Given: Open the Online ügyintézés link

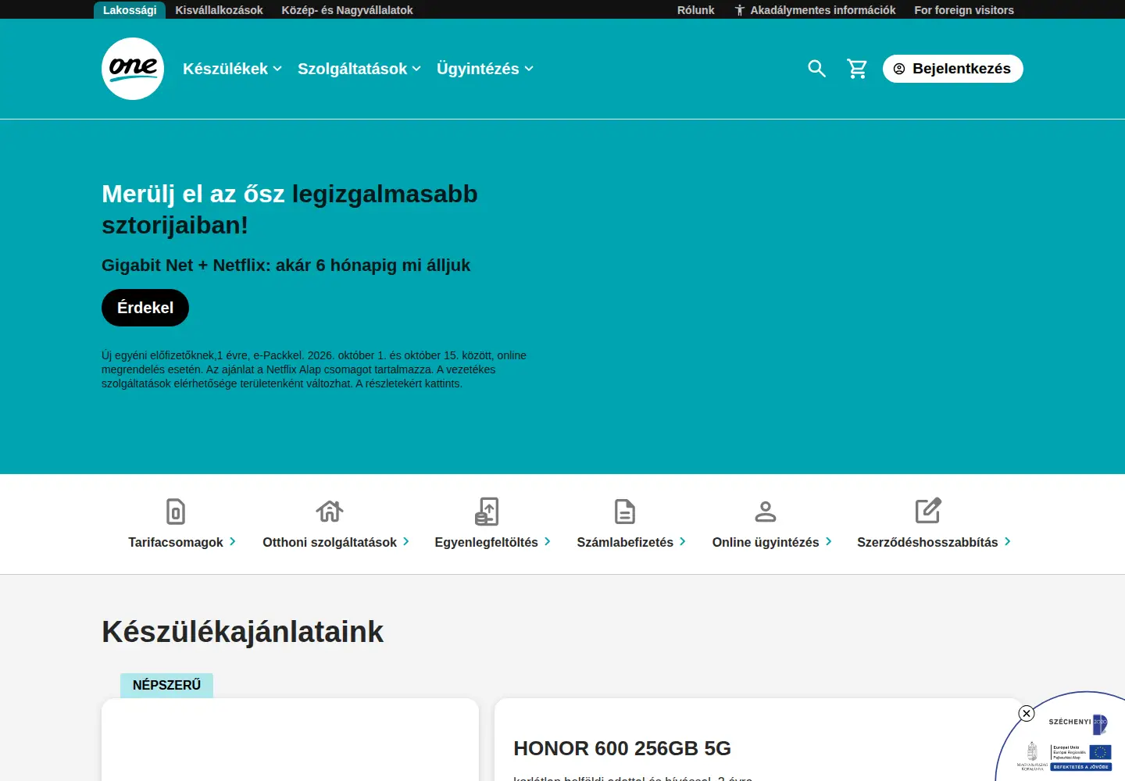Looking at the screenshot, I should click(x=772, y=542).
